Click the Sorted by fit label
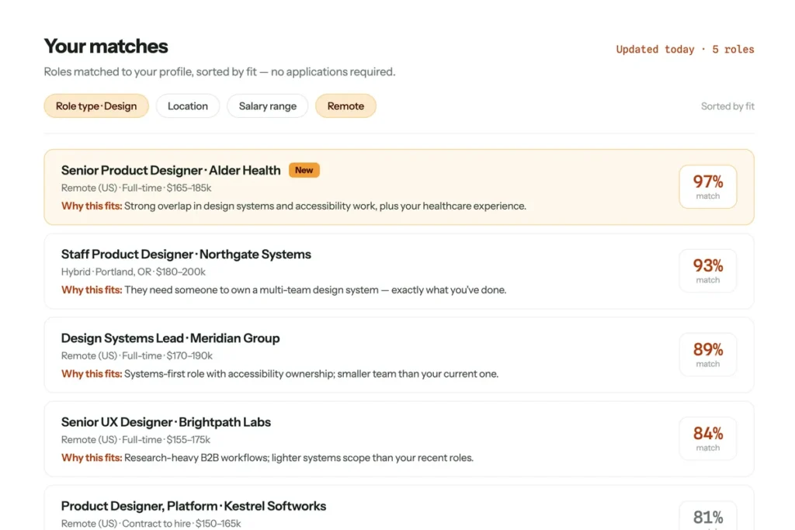The height and width of the screenshot is (530, 795). (x=727, y=106)
